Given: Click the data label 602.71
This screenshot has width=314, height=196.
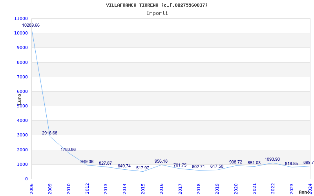Looking at the screenshot, I should (198, 167).
